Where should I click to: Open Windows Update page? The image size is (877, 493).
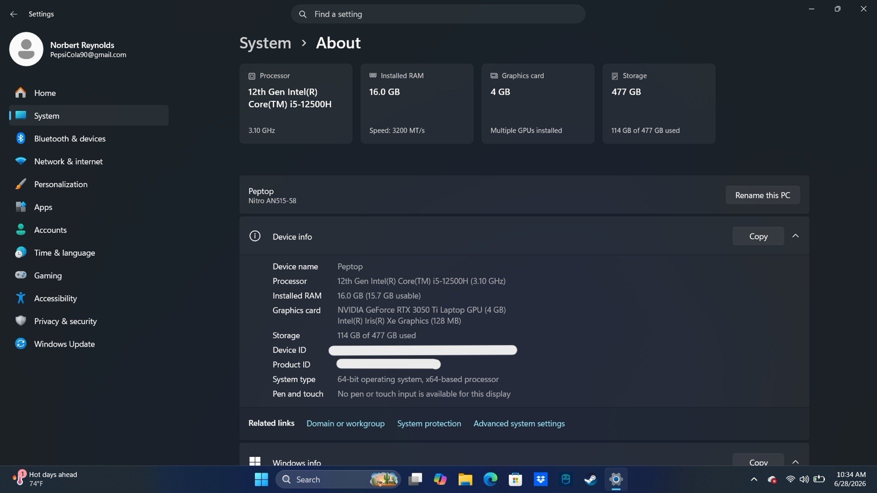click(89, 344)
